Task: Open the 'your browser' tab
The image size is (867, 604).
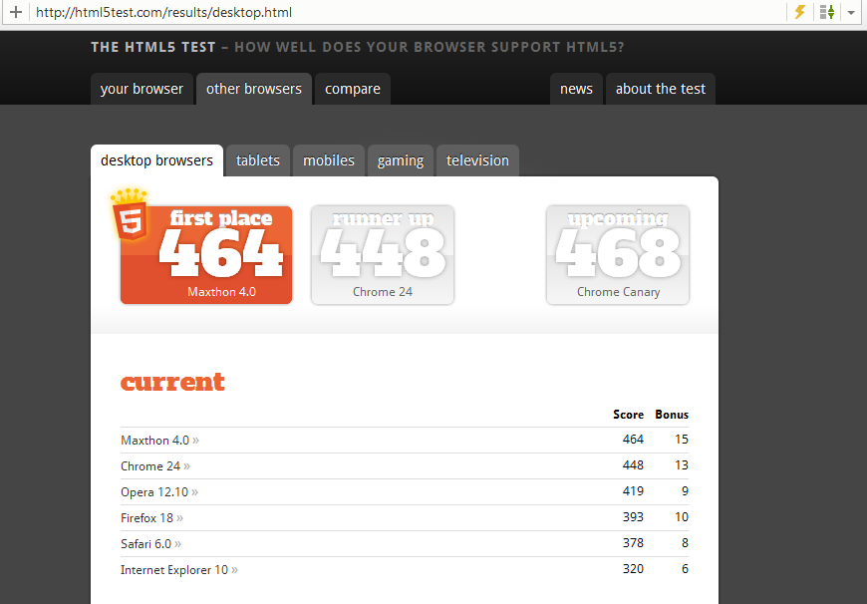Action: [x=142, y=89]
